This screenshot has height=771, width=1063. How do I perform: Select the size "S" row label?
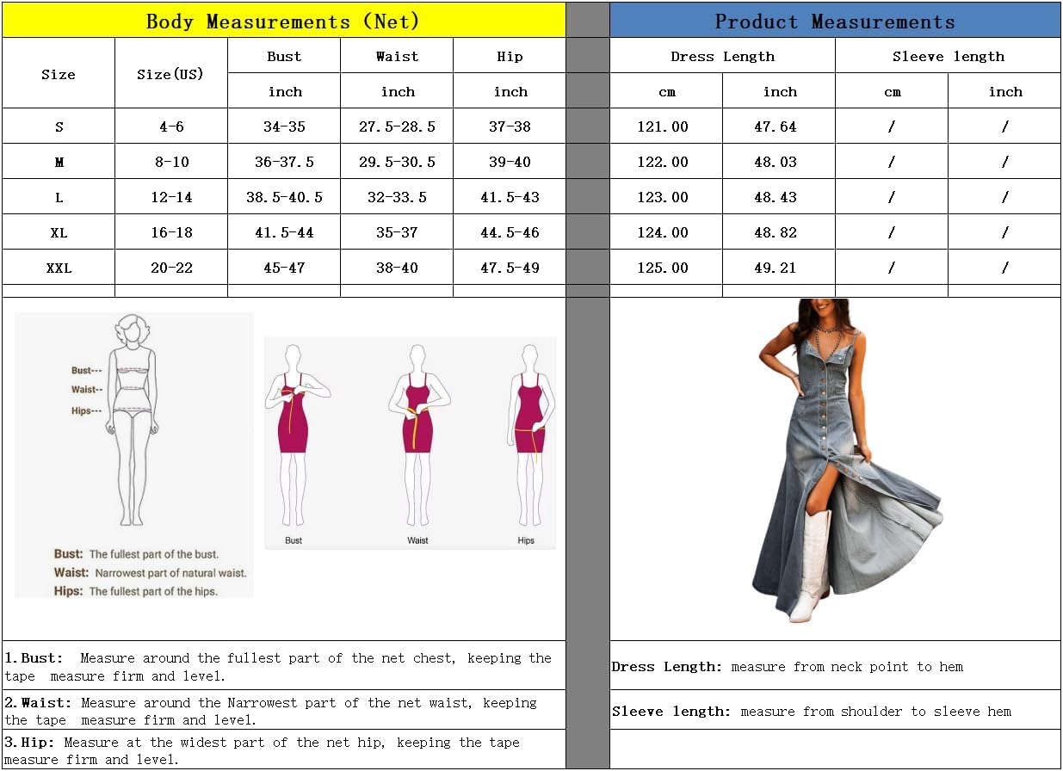59,126
